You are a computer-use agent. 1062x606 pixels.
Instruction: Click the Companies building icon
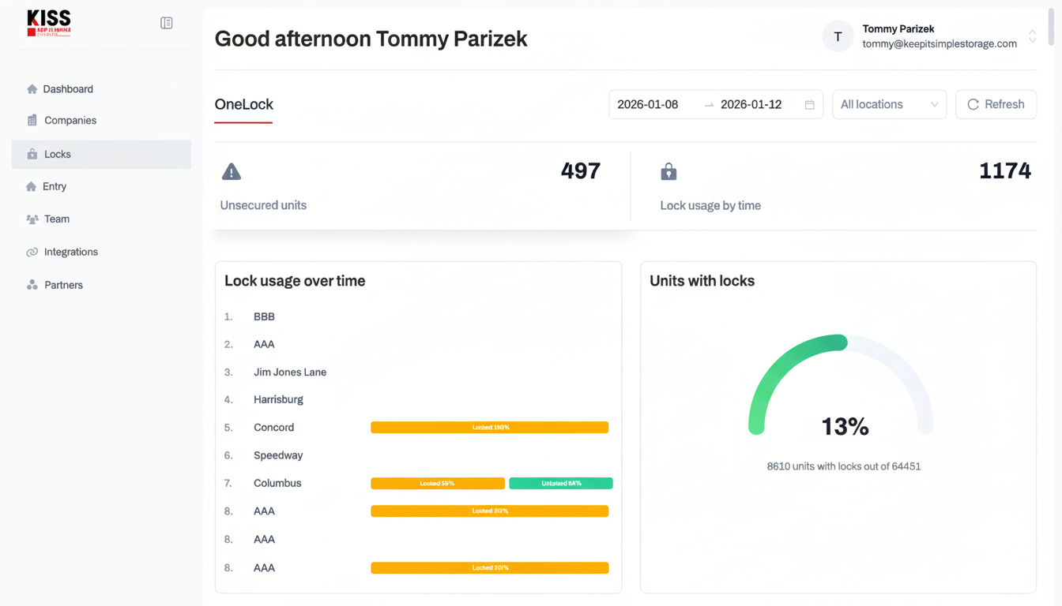(32, 121)
